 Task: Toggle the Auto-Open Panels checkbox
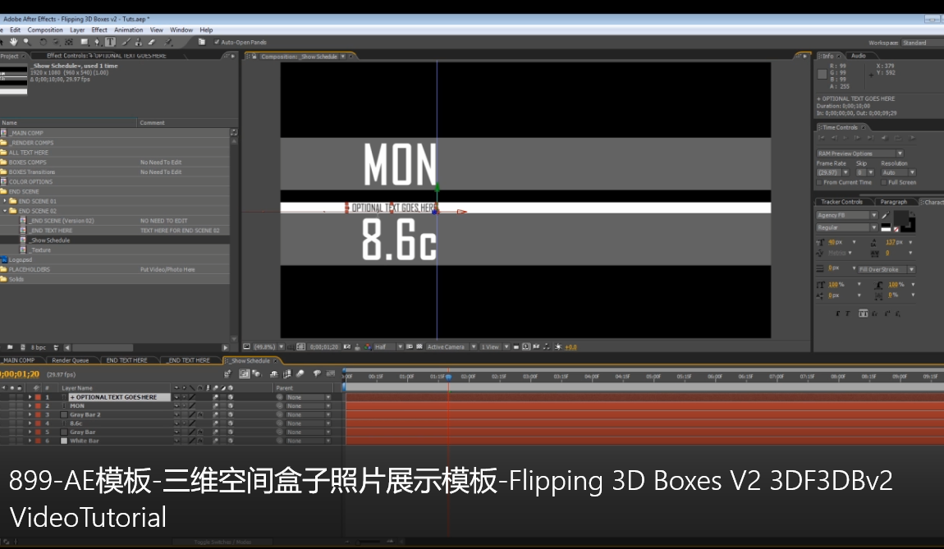click(x=217, y=42)
